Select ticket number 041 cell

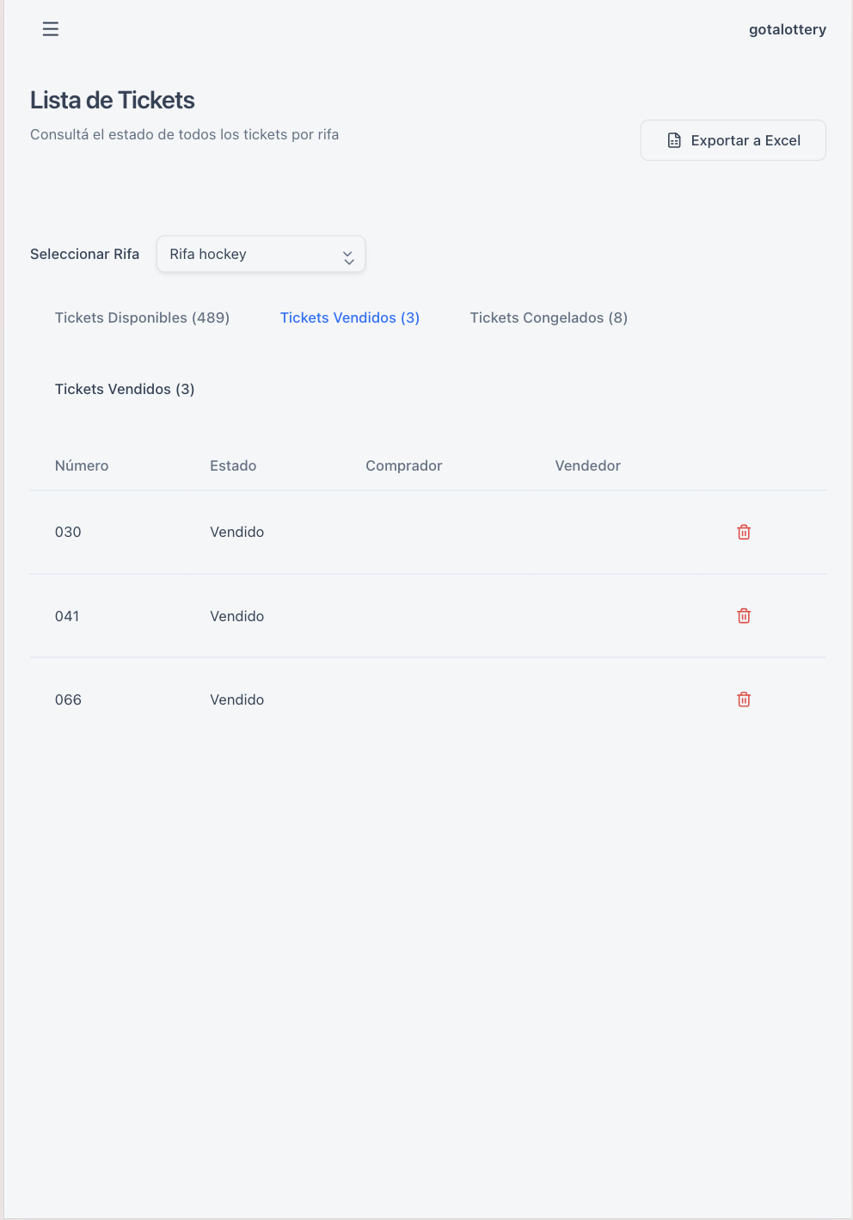(x=67, y=616)
